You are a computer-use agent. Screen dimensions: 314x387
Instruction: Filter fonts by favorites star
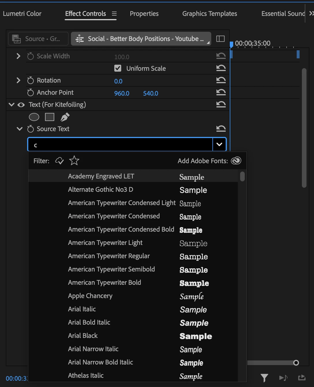pyautogui.click(x=74, y=161)
